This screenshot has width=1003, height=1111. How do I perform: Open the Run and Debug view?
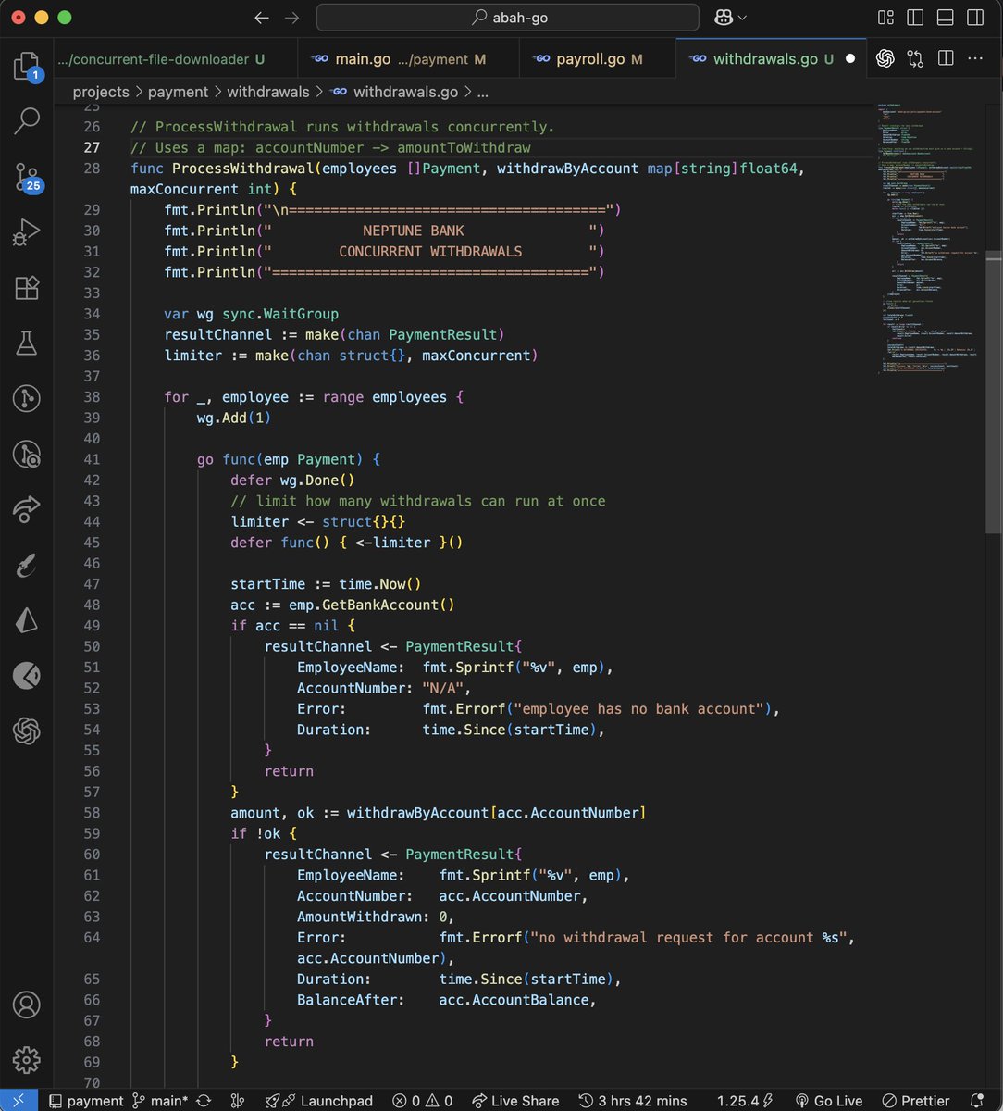[x=27, y=232]
